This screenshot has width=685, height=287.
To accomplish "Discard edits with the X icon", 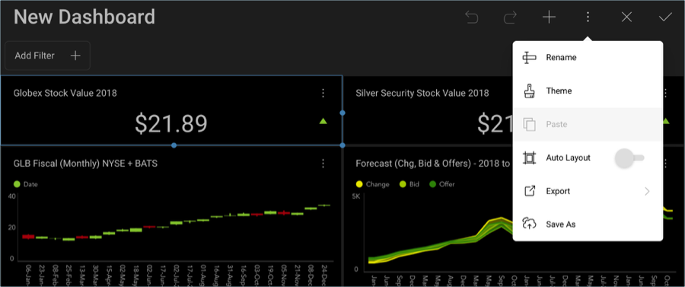I will pyautogui.click(x=626, y=17).
